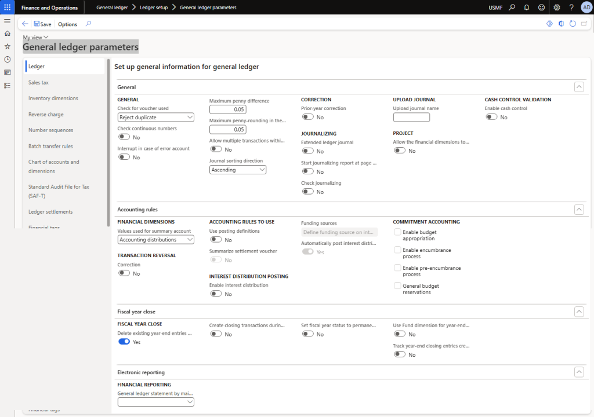This screenshot has width=594, height=417.
Task: Click the Save button
Action: (x=42, y=24)
